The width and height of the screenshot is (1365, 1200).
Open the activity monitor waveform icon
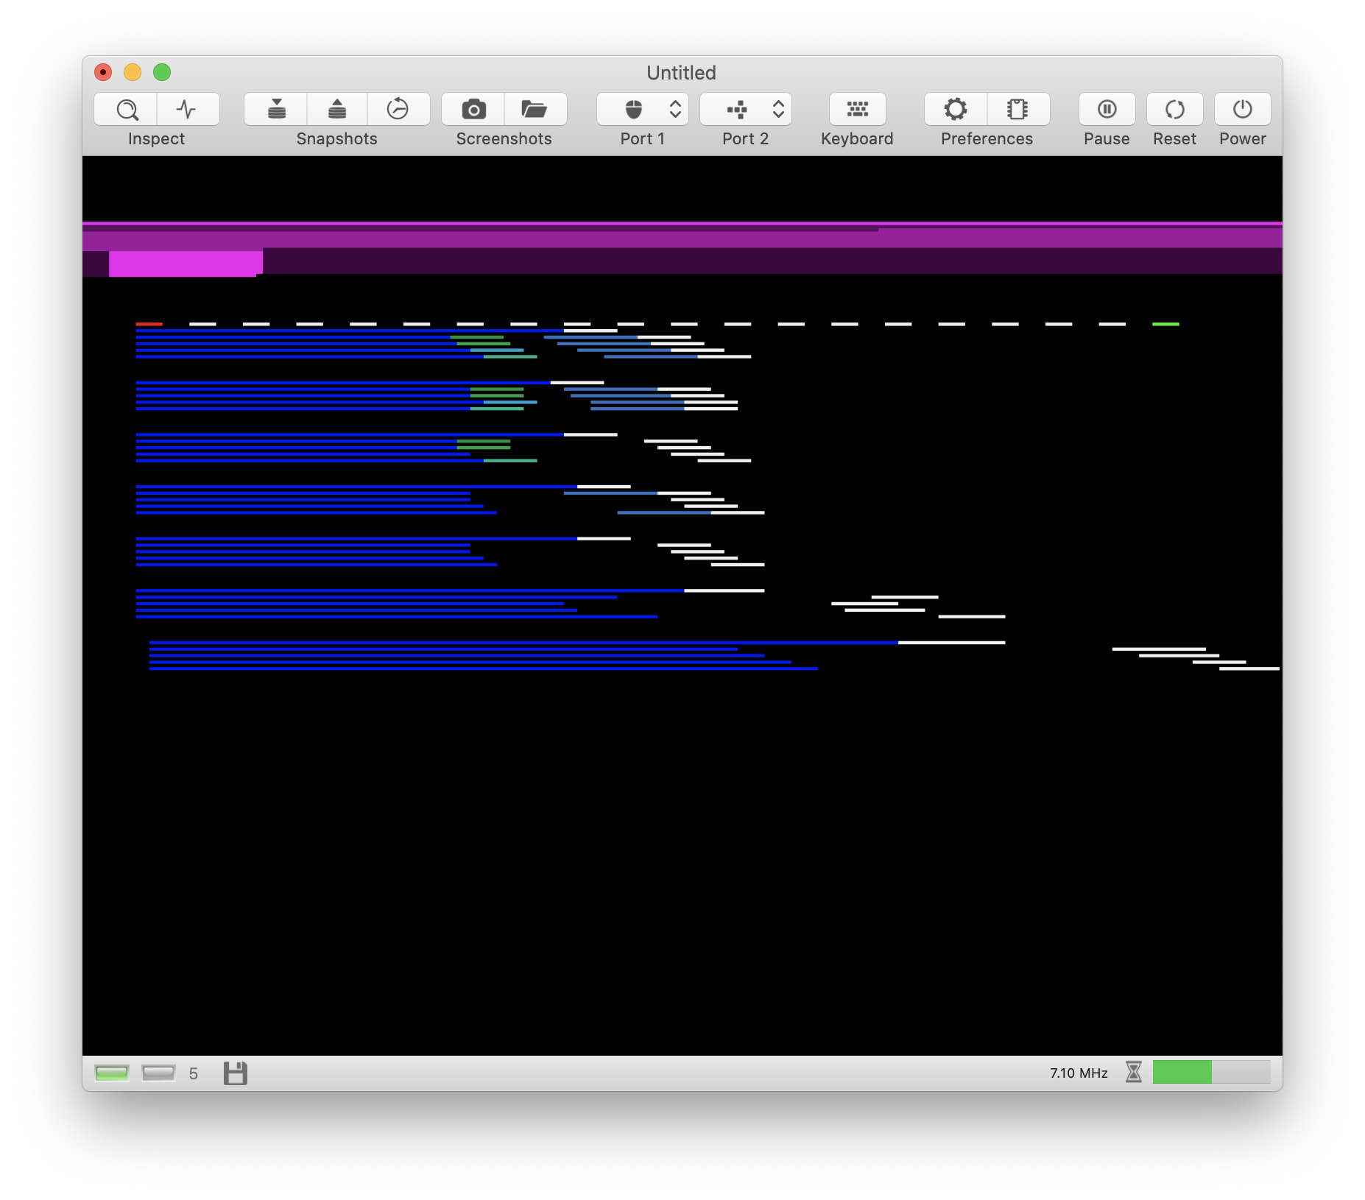click(187, 110)
